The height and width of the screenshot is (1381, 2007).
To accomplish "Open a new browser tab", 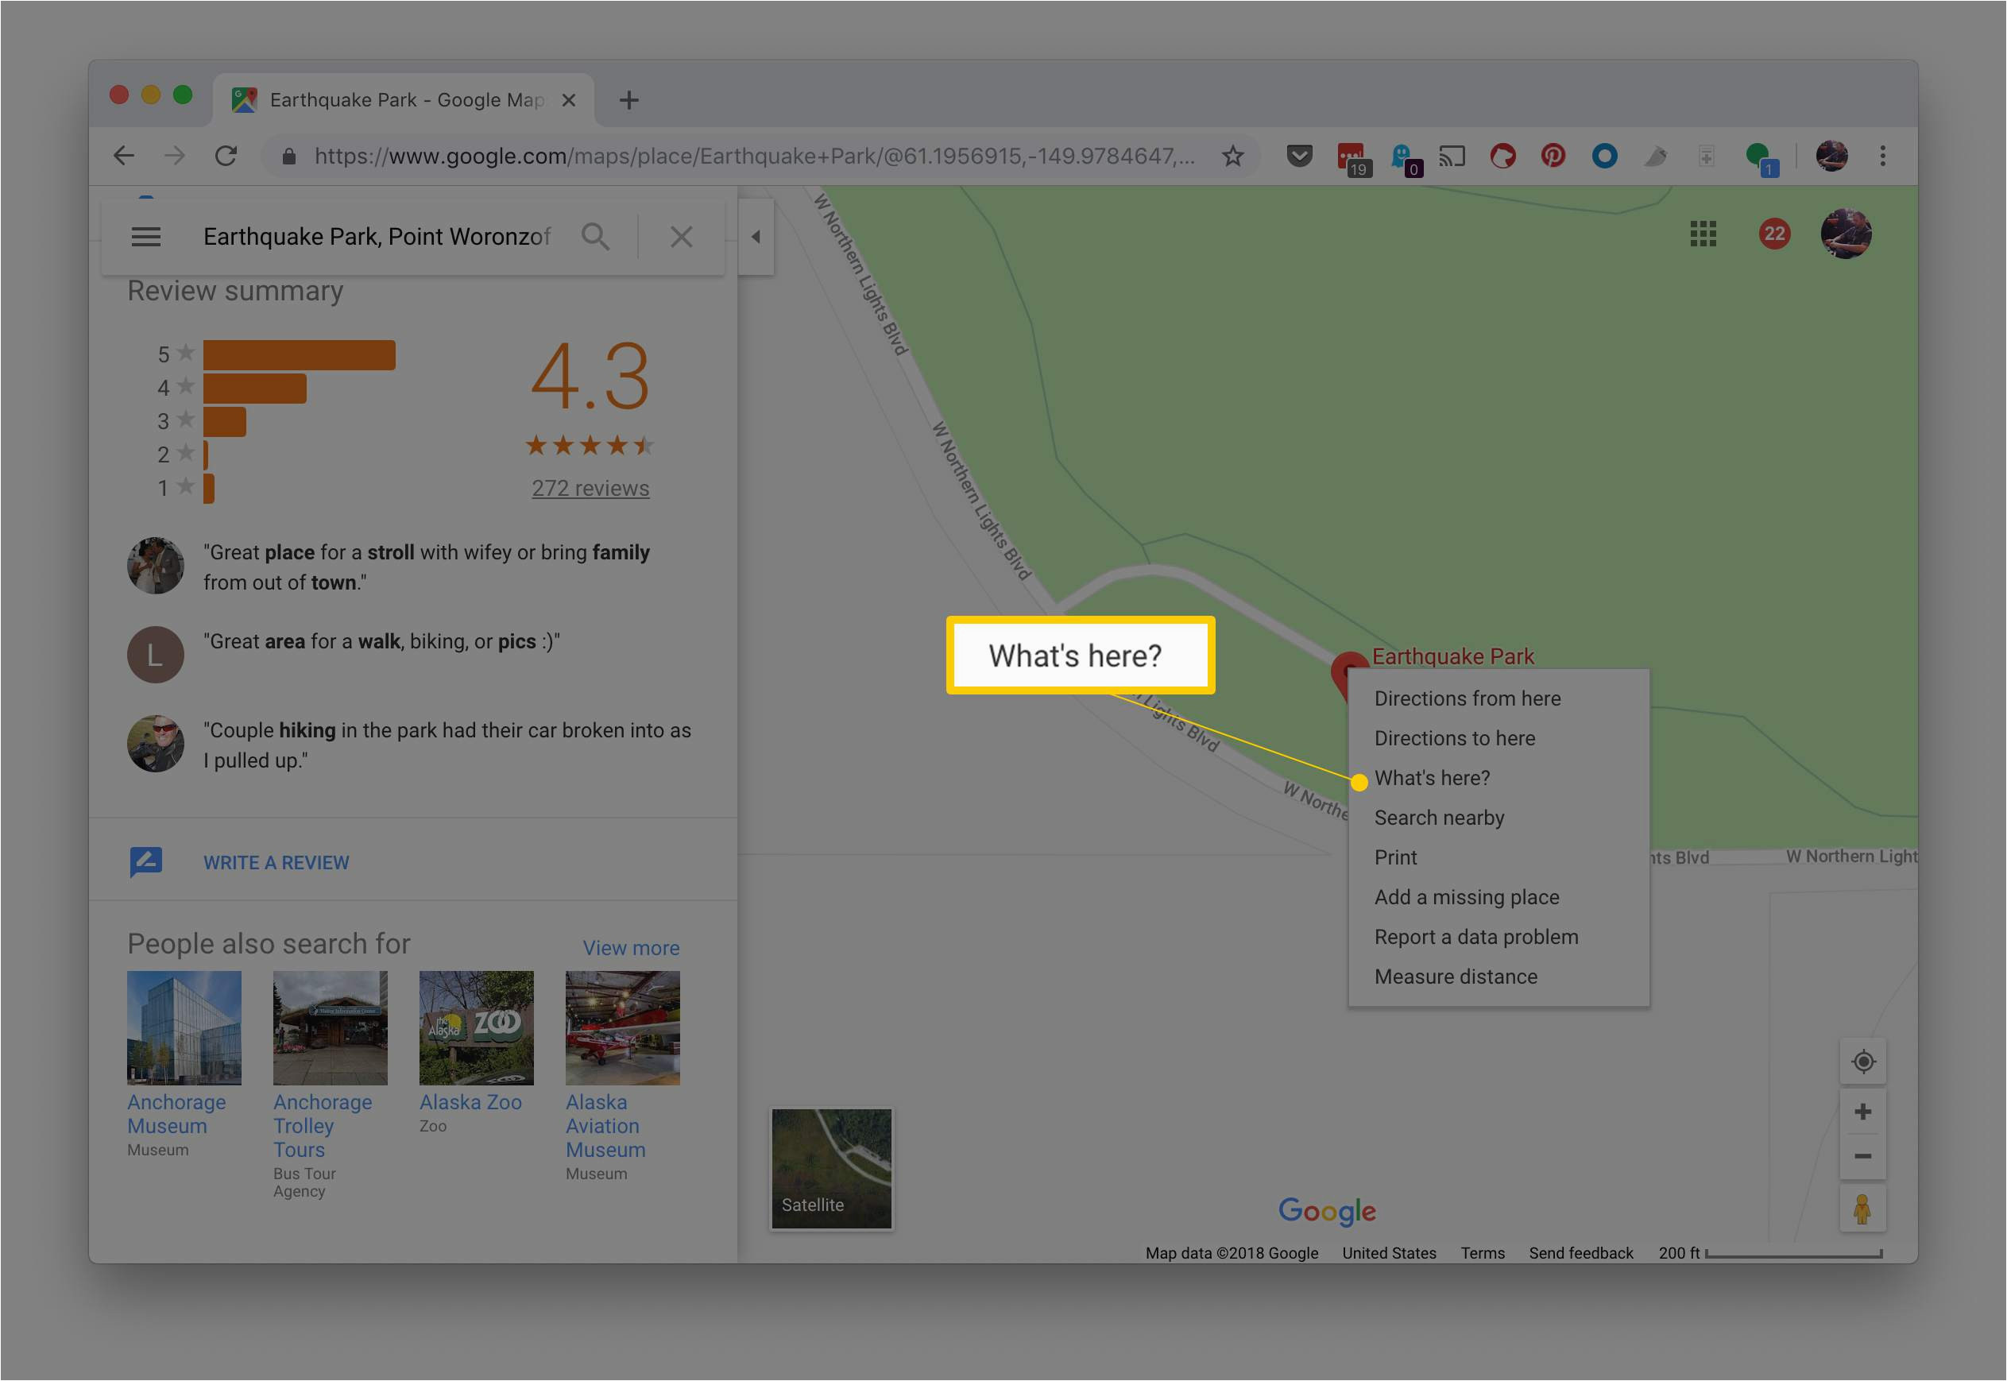I will (x=629, y=100).
